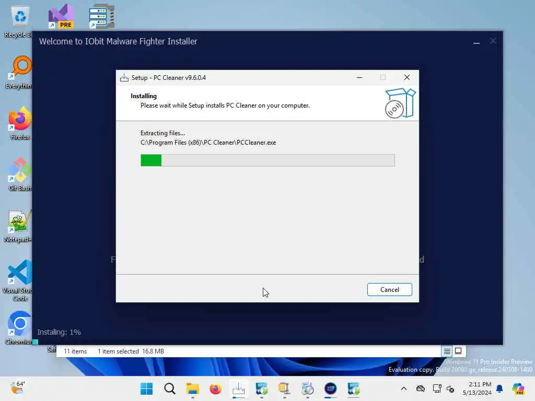The image size is (535, 401).
Task: Click the box-and-disc installer graphic
Action: (x=400, y=103)
